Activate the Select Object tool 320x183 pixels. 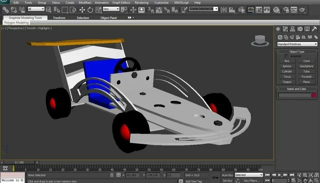coord(49,9)
